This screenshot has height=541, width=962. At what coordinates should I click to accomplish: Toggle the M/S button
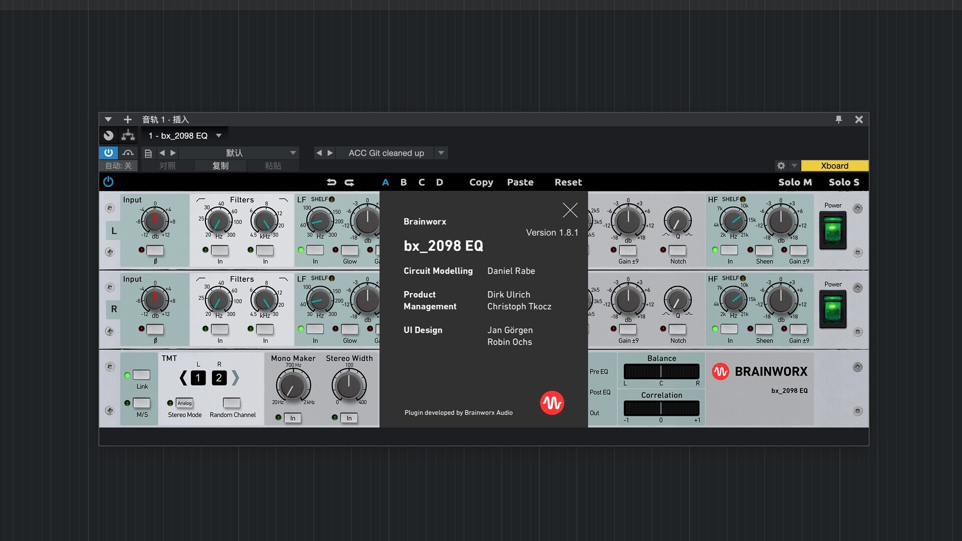click(x=141, y=403)
